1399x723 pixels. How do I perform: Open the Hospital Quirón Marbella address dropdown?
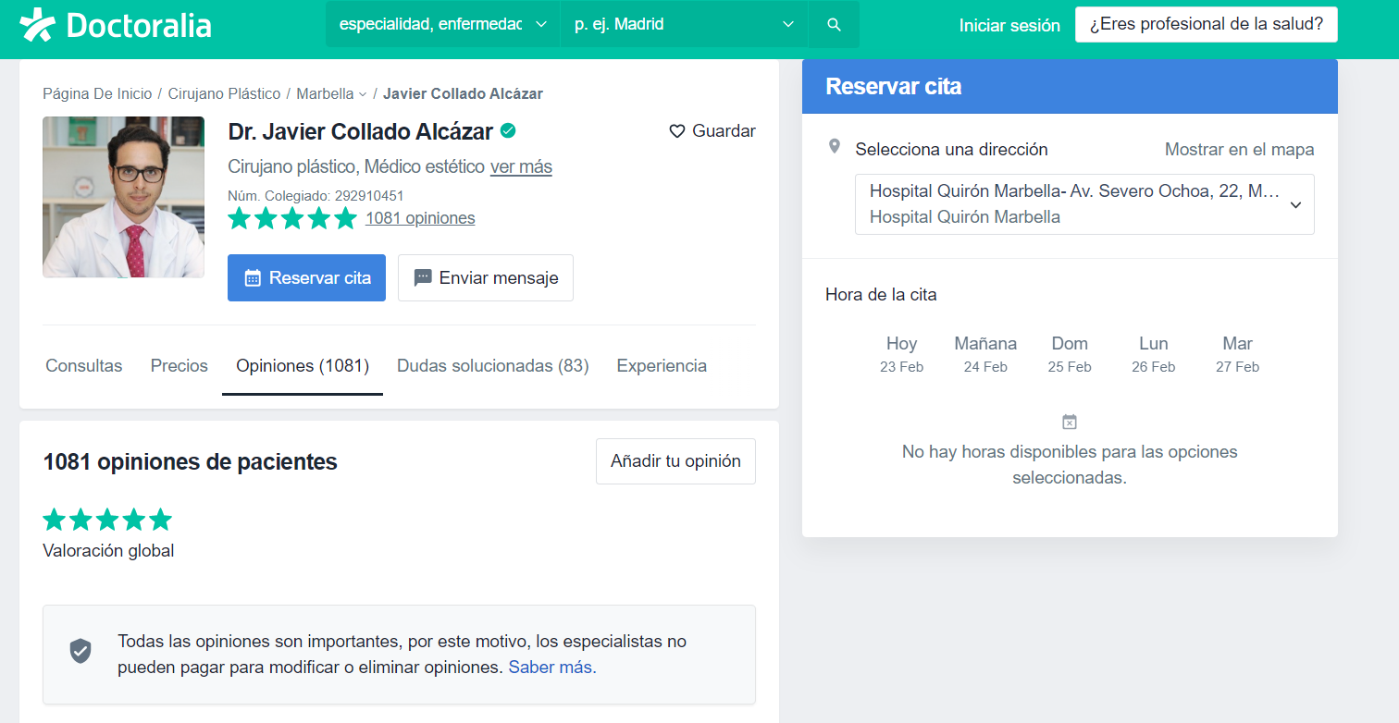[x=1083, y=204]
